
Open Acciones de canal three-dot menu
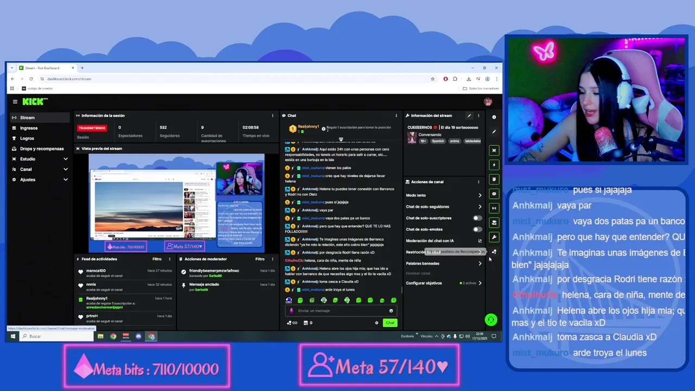tap(478, 182)
